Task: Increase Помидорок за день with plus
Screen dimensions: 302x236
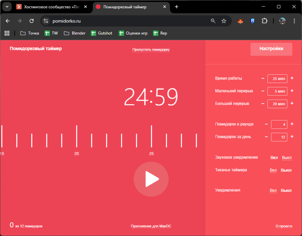Action: click(292, 136)
